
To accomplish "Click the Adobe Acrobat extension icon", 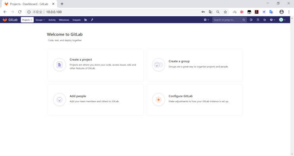I will (x=256, y=12).
